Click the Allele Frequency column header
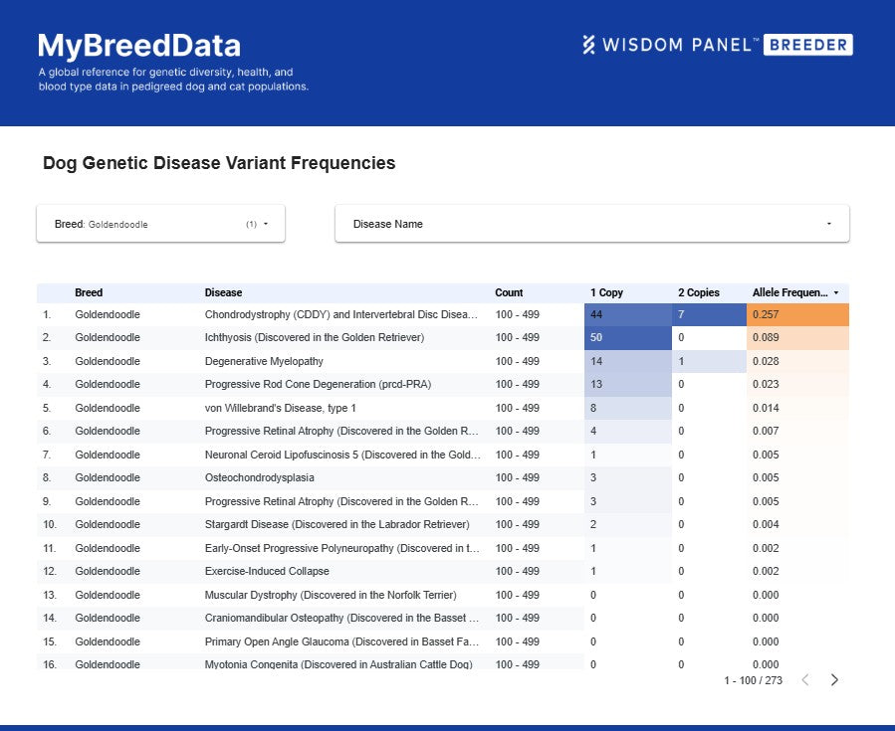This screenshot has height=731, width=895. [789, 292]
